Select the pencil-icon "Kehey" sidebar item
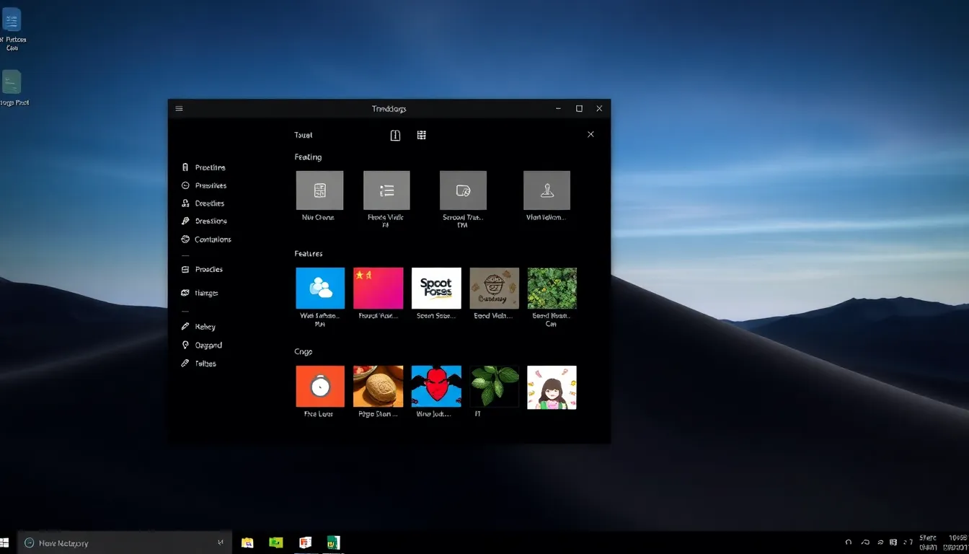The image size is (969, 554). click(x=198, y=327)
